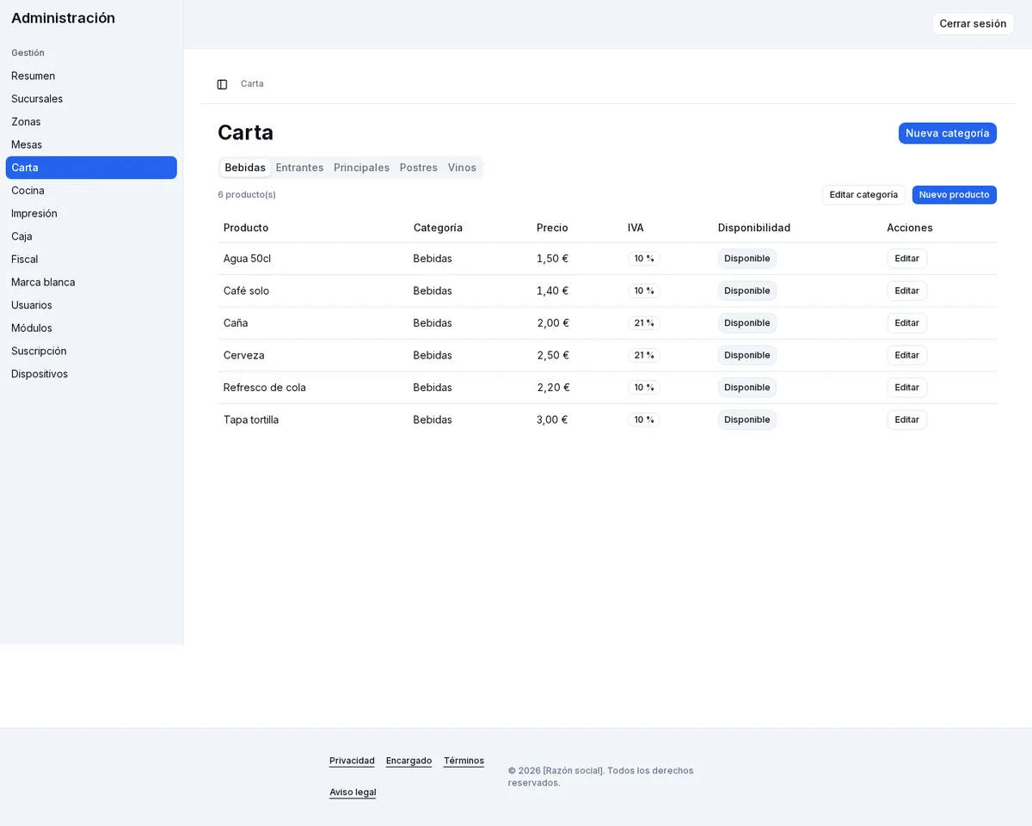
Task: Edit the Caña product
Action: (x=907, y=323)
